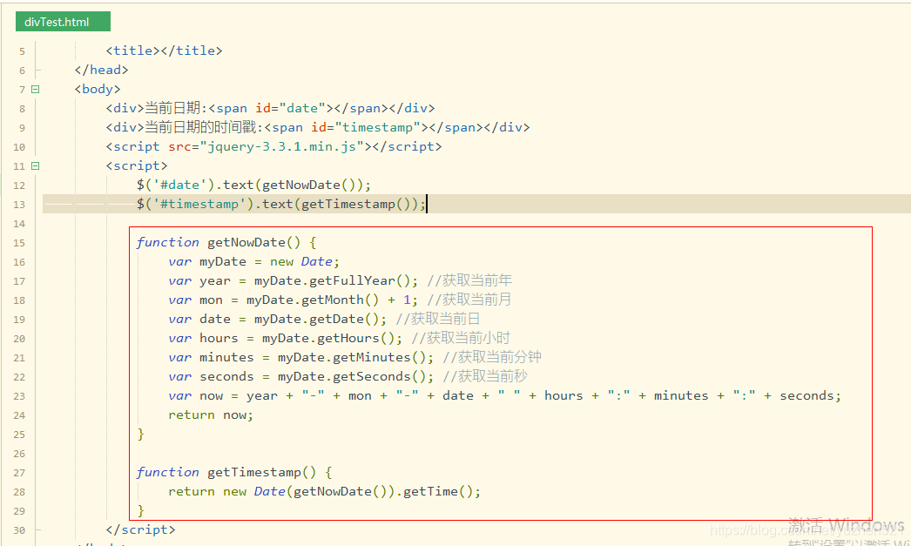Click line number 9 in the gutter
Screen dimensions: 911x546
tap(22, 128)
